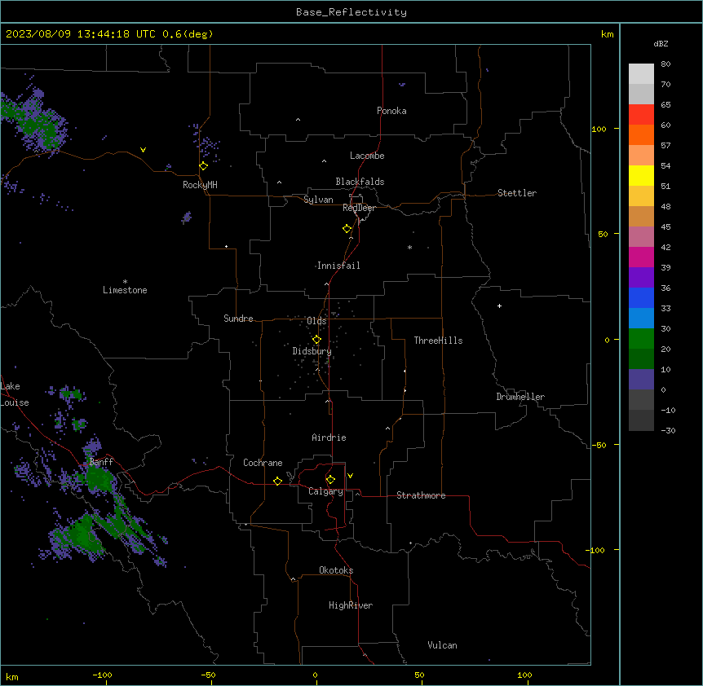Image resolution: width=703 pixels, height=686 pixels.
Task: Click the Okotoks town label
Action: point(336,570)
